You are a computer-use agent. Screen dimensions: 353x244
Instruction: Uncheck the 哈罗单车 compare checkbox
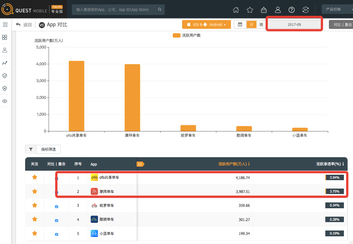[x=56, y=206]
